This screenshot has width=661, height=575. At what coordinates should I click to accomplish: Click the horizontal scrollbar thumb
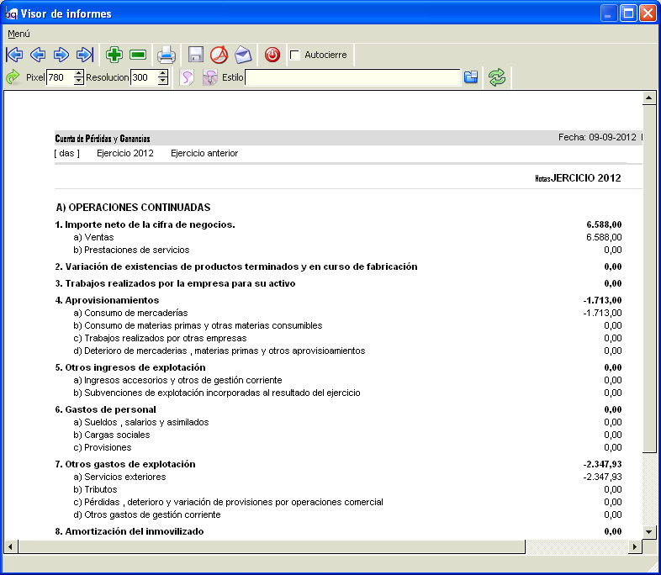click(x=271, y=547)
